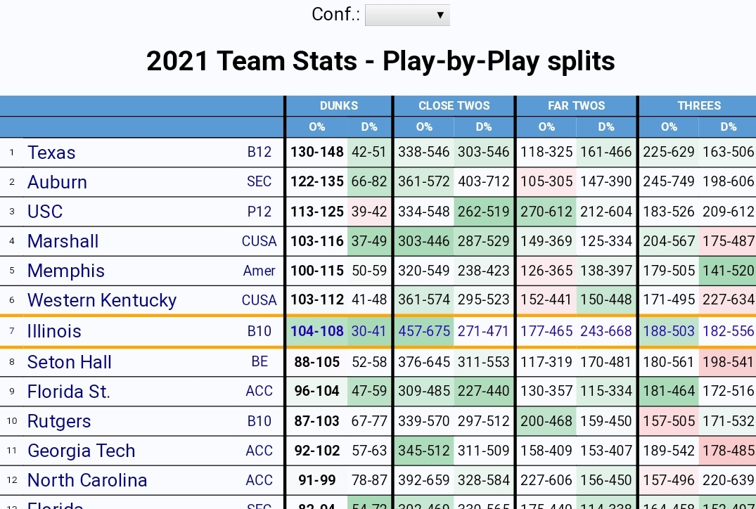The height and width of the screenshot is (509, 756).
Task: Sort by Far Twos D% column
Action: [606, 127]
